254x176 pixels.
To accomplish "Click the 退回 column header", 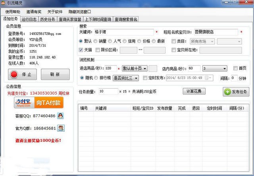I will coord(196,108).
